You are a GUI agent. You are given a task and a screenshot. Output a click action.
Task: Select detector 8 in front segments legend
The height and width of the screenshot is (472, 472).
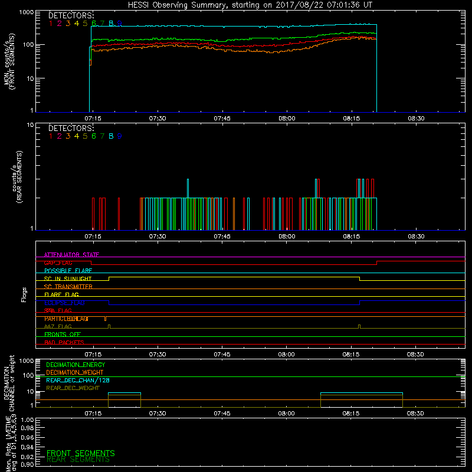coord(111,24)
